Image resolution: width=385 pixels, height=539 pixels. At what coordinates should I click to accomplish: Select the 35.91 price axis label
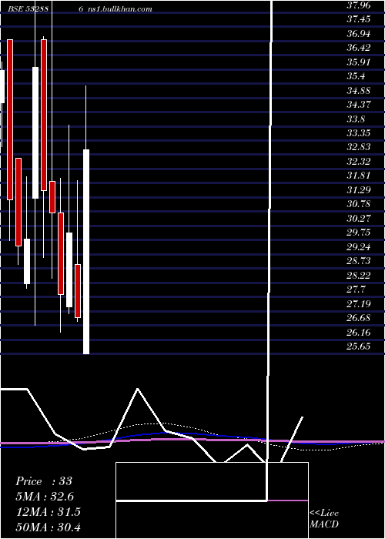[x=359, y=62]
